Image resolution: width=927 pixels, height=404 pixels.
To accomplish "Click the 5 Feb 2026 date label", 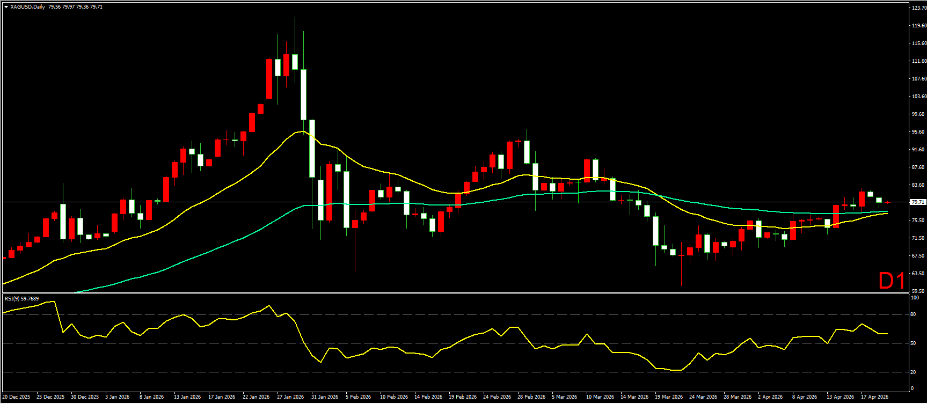I will tap(359, 397).
